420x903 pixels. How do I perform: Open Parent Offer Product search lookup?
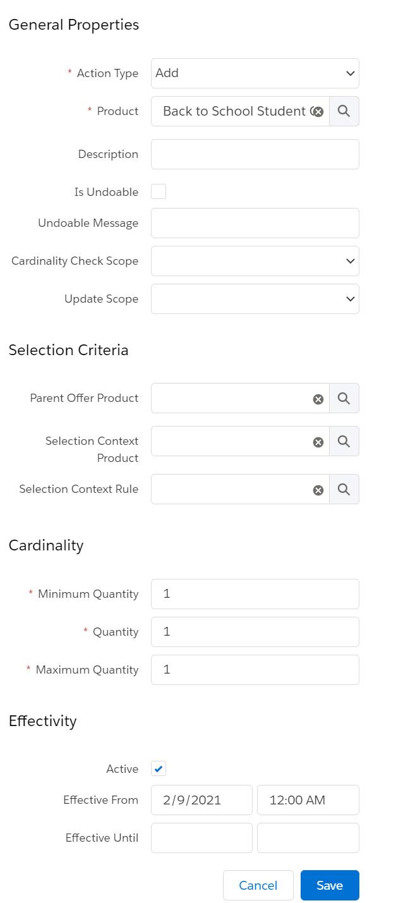click(x=344, y=398)
